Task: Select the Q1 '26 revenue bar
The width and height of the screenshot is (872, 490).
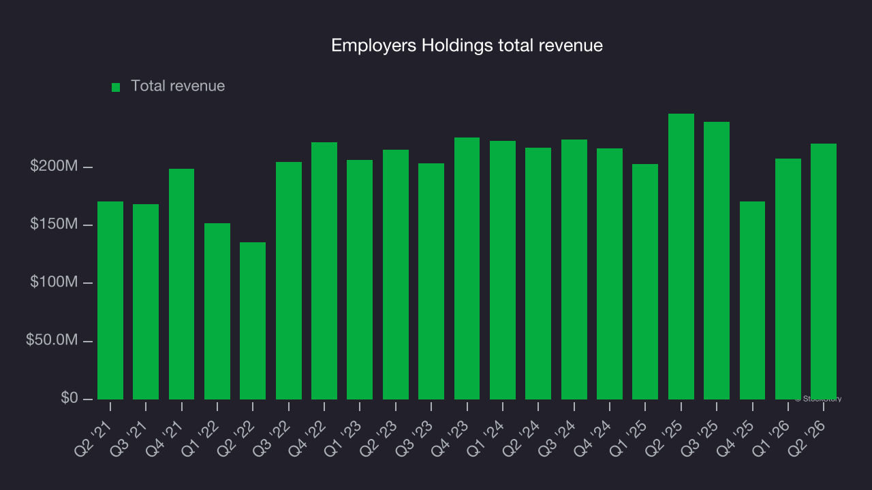Action: click(x=788, y=279)
